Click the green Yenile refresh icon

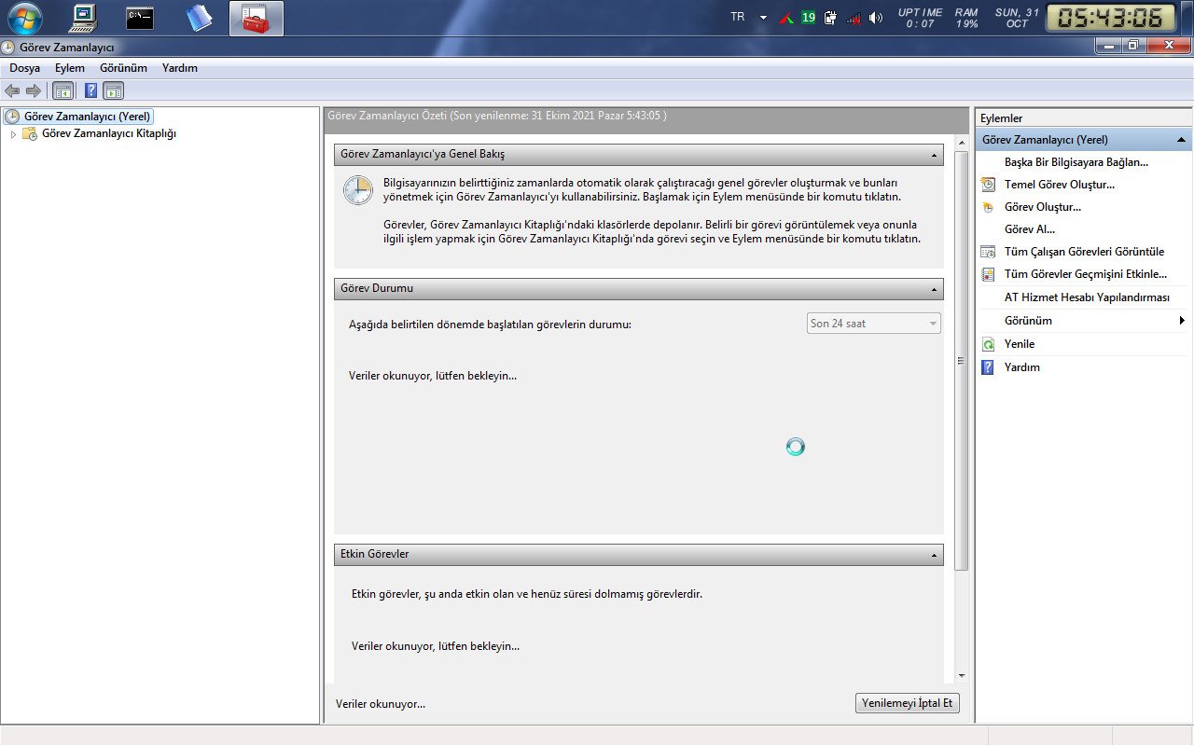coord(988,344)
